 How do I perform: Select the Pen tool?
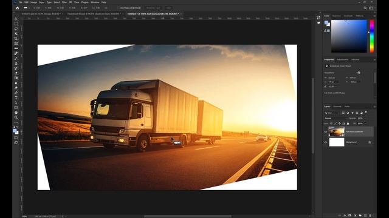click(x=16, y=93)
